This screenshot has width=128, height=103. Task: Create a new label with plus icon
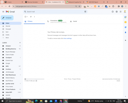click(x=20, y=43)
